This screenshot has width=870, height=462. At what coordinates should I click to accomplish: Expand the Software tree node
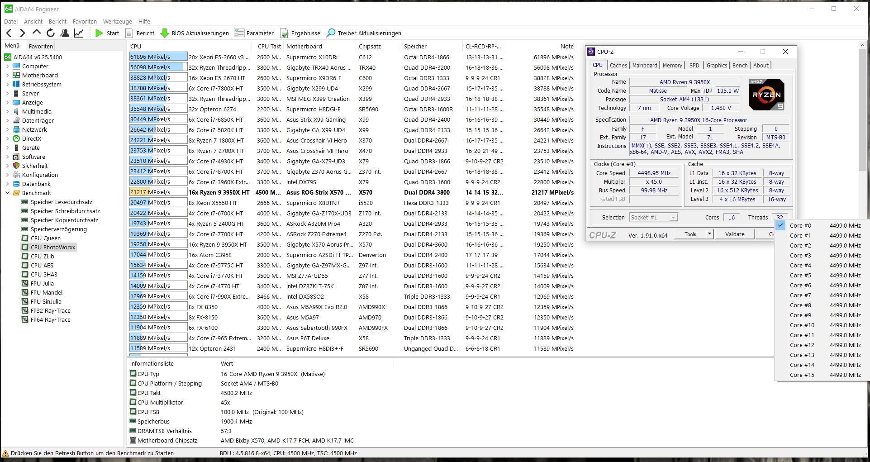click(x=7, y=157)
